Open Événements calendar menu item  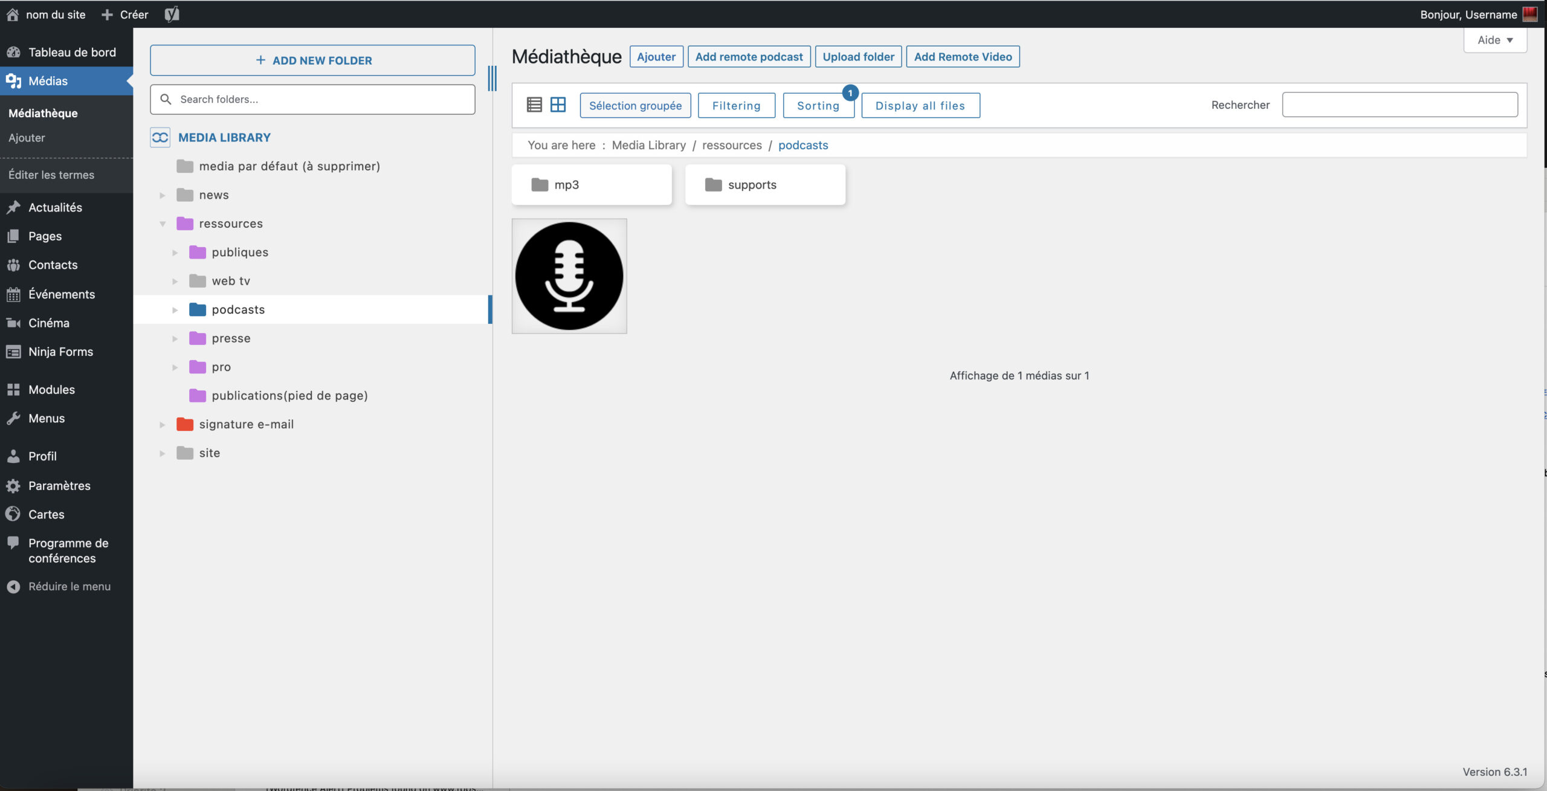61,294
